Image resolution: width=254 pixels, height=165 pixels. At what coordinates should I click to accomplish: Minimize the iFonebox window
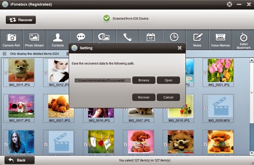pos(239,4)
